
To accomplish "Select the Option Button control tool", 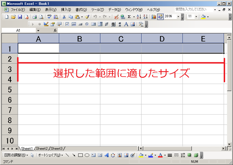I will pos(87,24).
